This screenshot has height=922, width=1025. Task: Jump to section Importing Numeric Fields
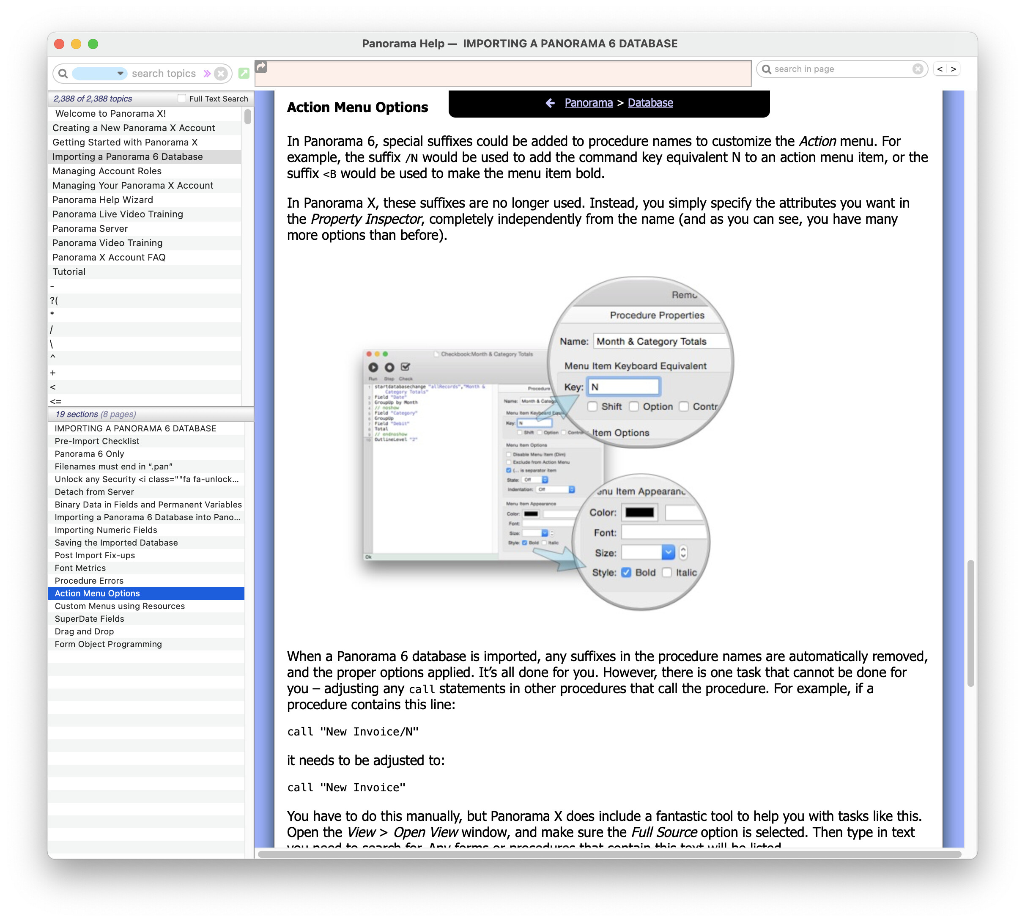(146, 530)
